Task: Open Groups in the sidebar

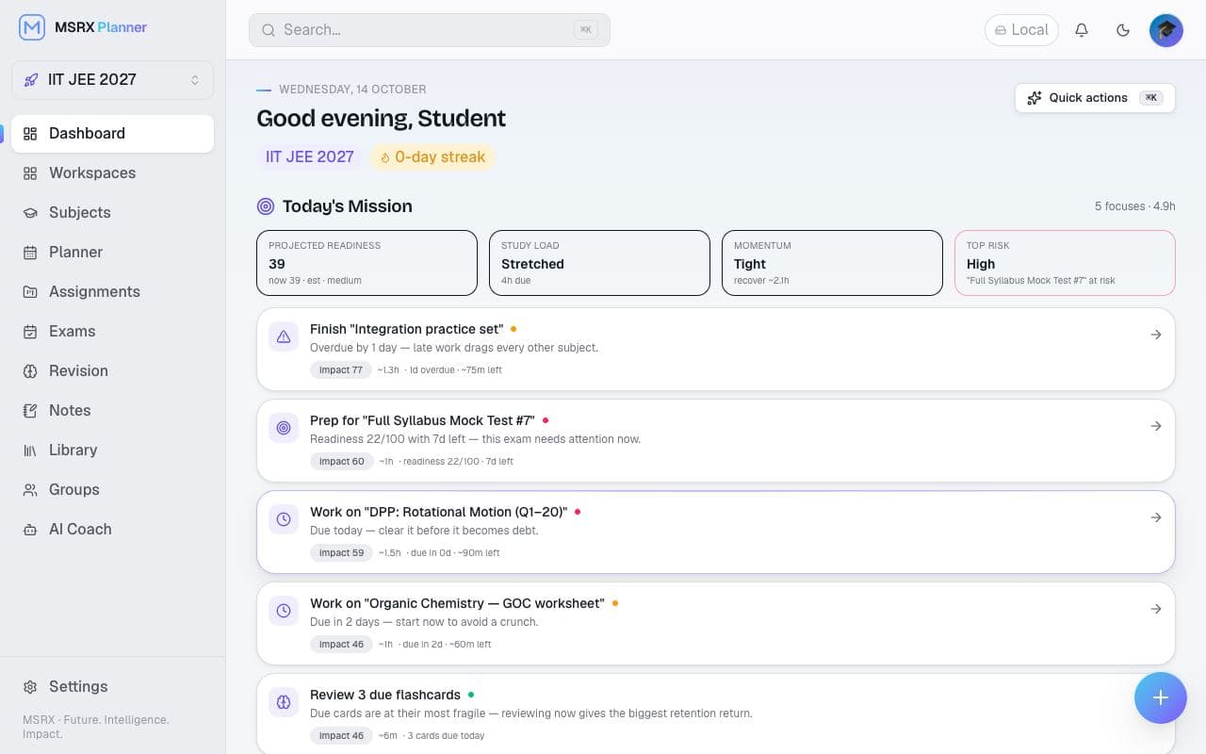Action: [x=112, y=490]
